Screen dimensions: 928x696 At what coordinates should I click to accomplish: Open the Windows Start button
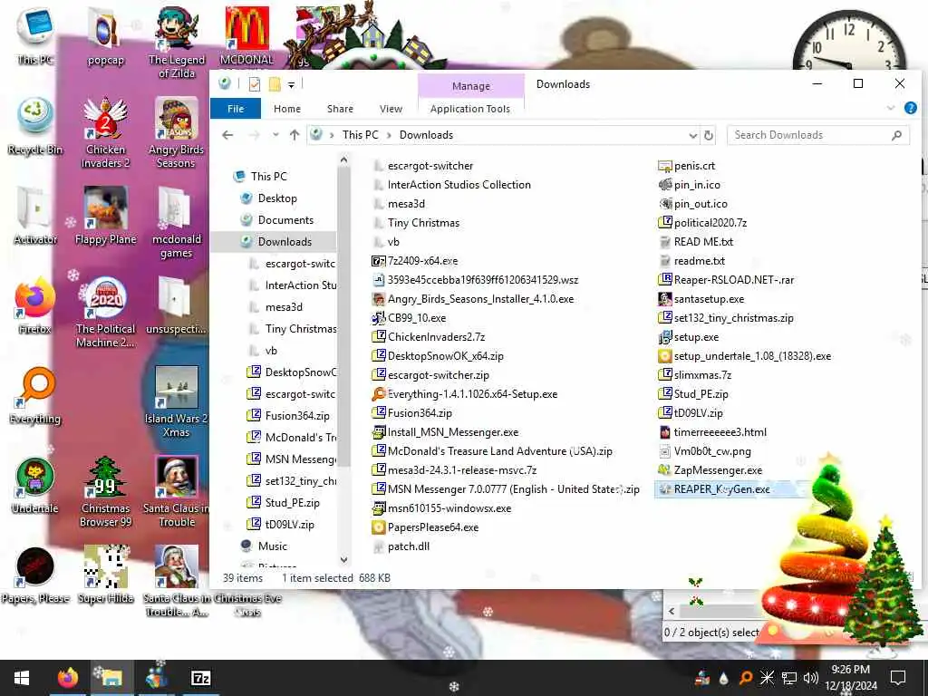[22, 678]
